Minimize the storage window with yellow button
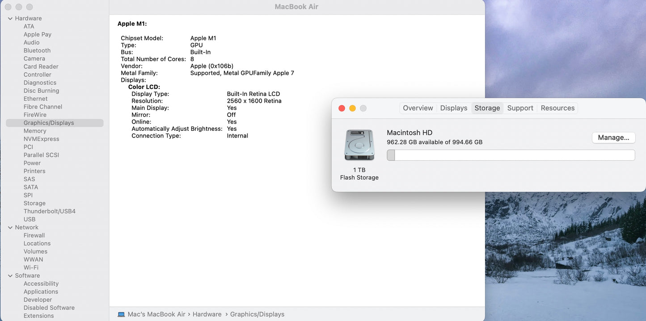Viewport: 646px width, 321px height. coord(352,108)
